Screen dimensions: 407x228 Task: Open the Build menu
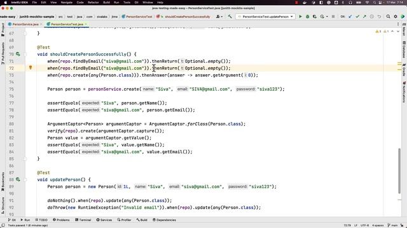tap(106, 3)
